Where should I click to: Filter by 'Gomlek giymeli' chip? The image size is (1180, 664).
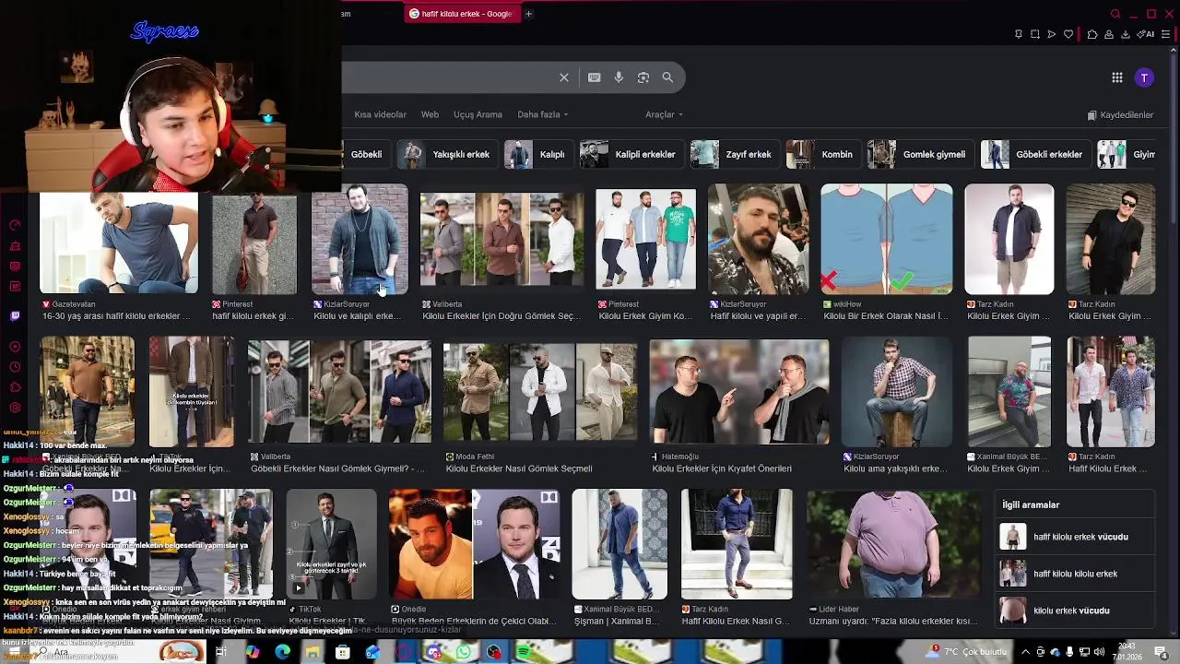(x=921, y=154)
